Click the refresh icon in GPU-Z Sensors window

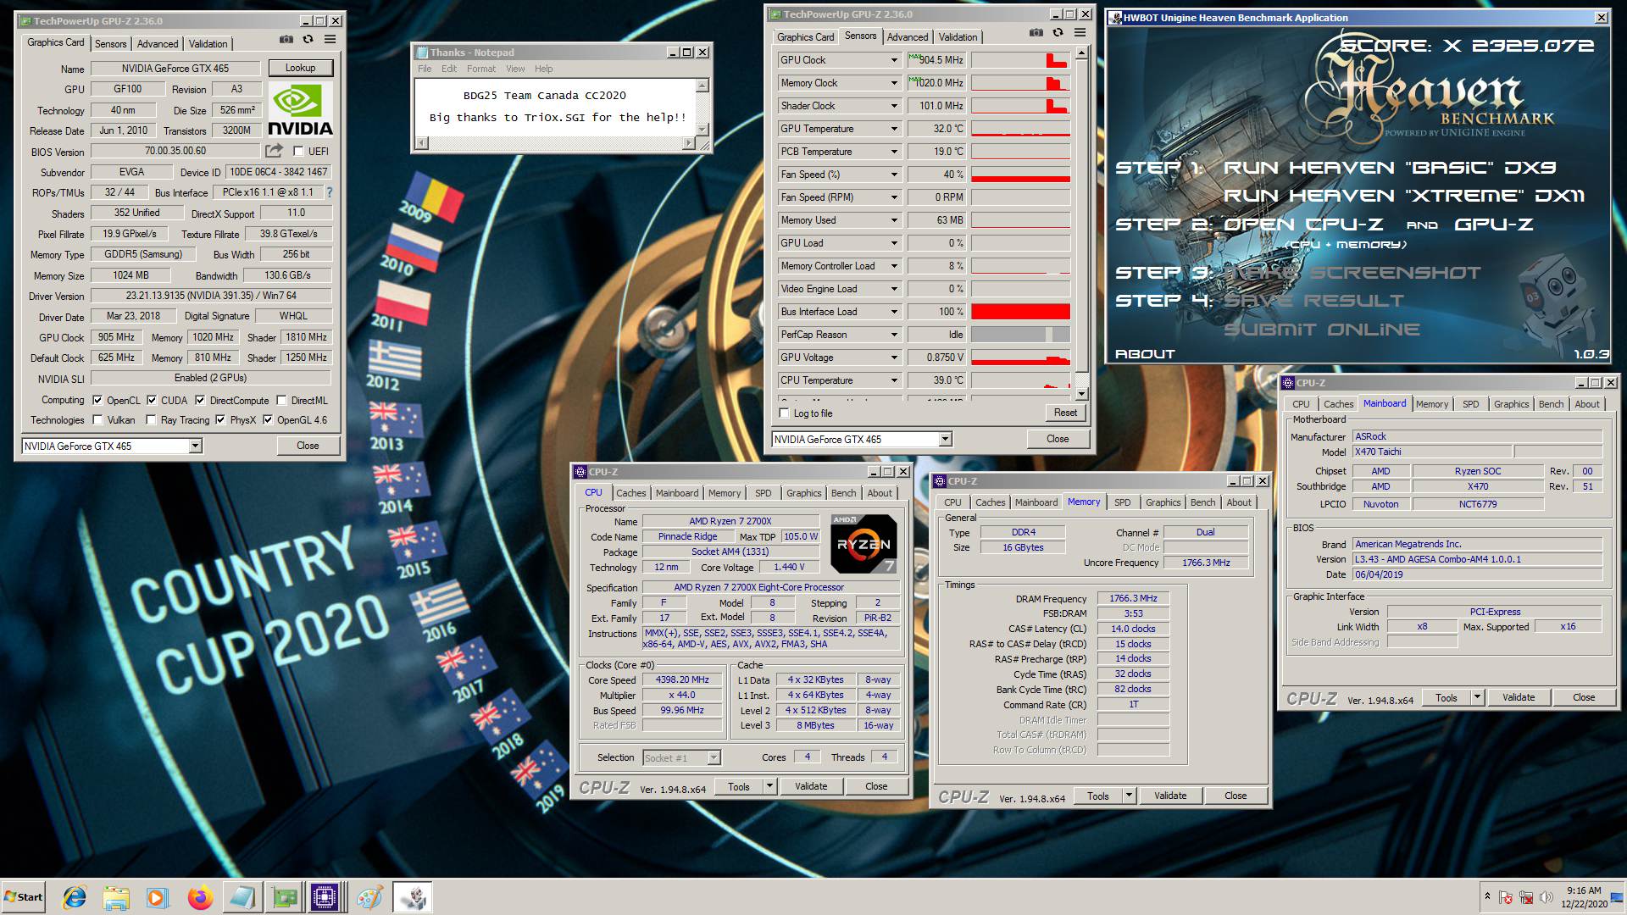(x=1058, y=33)
